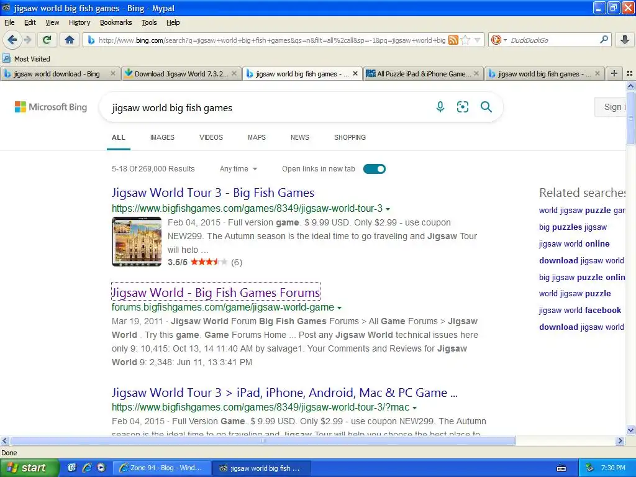
Task: Click the Bing search query input field
Action: coord(268,107)
